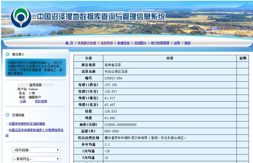Viewport: 253px width, 163px height.
Task: Click the circle icon beside 概况简介
Action: coord(8,54)
